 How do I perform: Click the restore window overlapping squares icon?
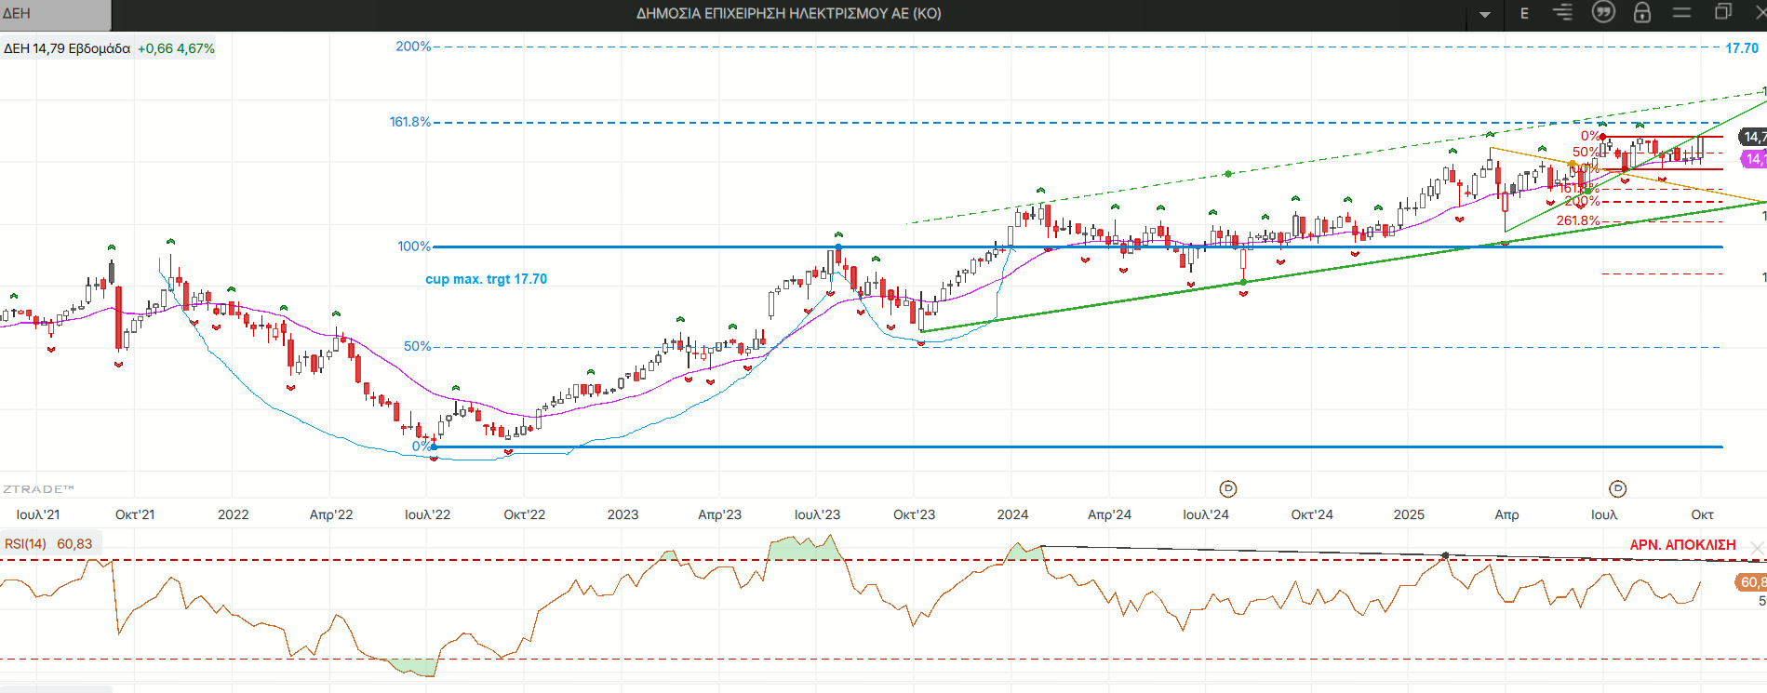tap(1722, 13)
